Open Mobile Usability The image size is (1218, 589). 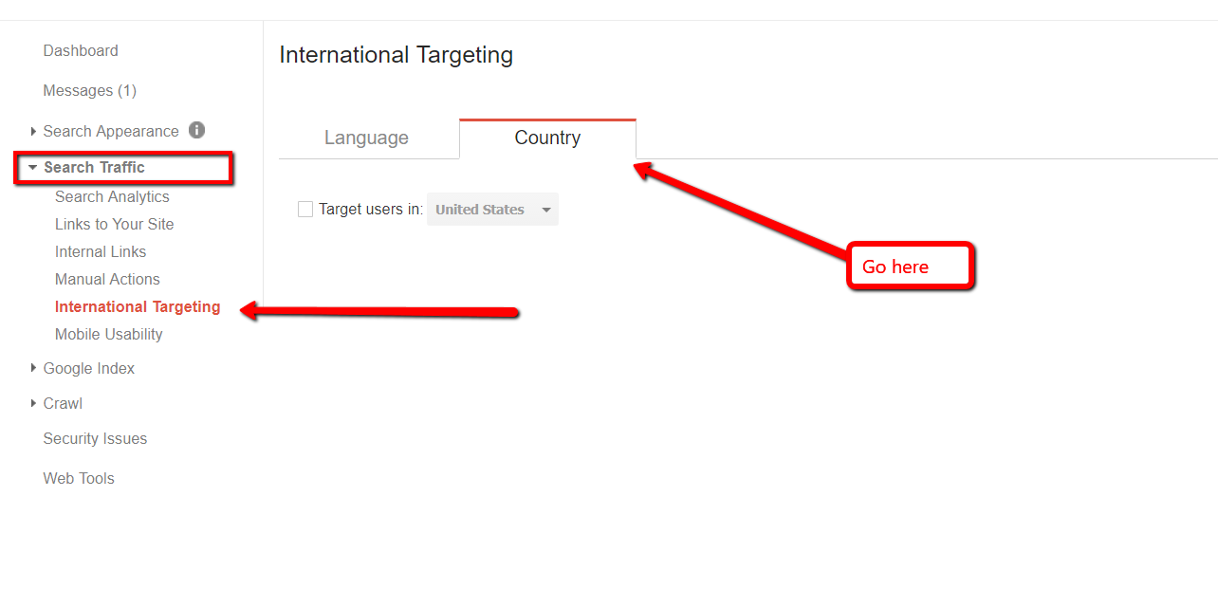click(108, 334)
